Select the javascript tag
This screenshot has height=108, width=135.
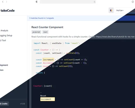tap(36, 32)
